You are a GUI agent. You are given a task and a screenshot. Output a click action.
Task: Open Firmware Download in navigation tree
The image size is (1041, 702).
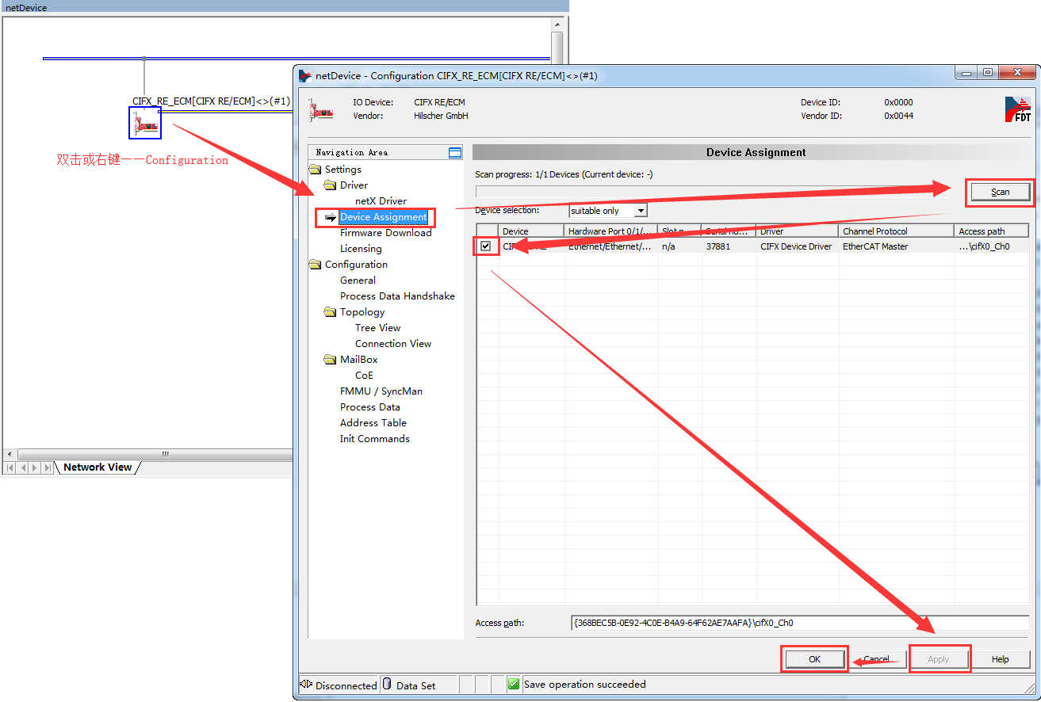(x=386, y=232)
